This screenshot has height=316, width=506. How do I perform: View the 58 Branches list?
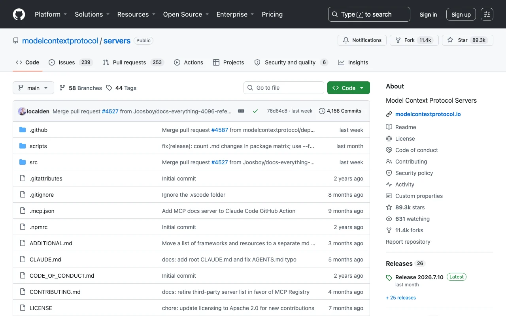pos(81,88)
